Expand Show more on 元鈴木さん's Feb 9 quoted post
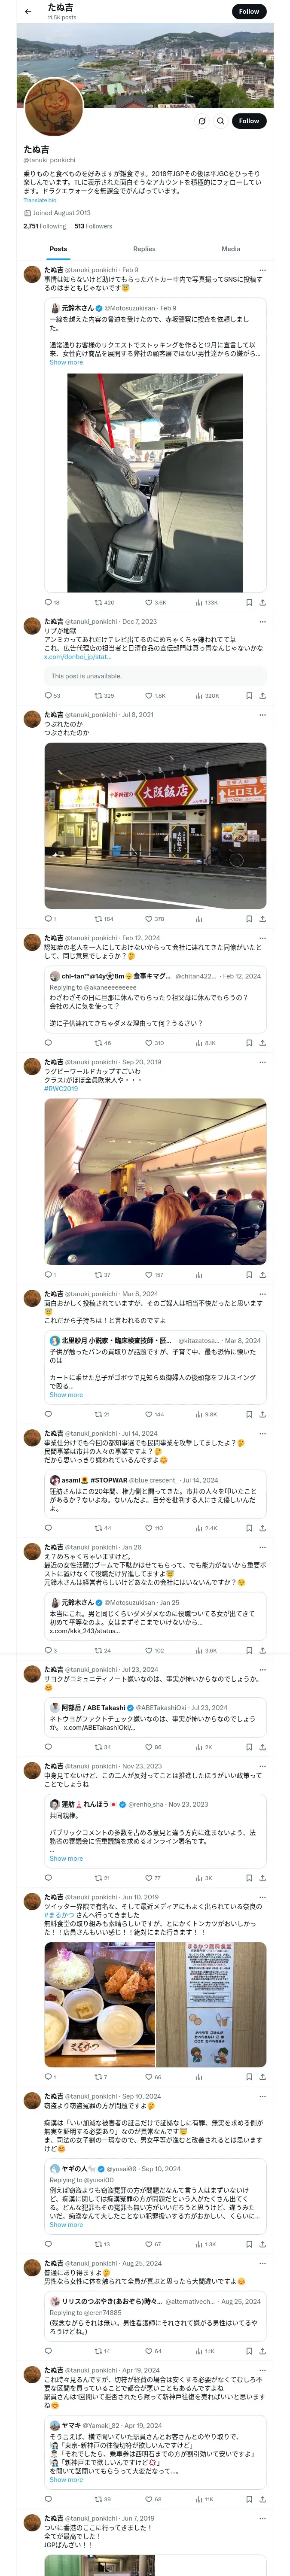 66,362
